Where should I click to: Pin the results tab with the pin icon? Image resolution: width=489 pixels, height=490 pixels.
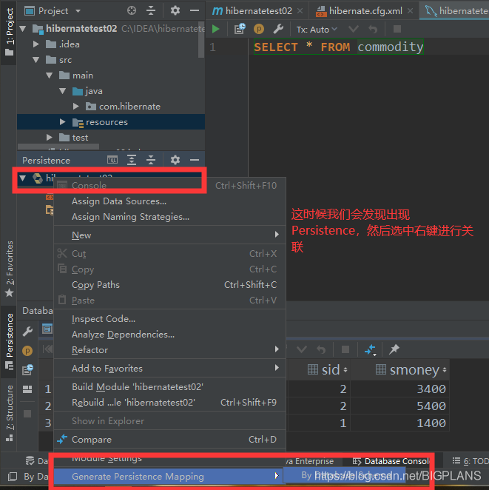point(394,349)
